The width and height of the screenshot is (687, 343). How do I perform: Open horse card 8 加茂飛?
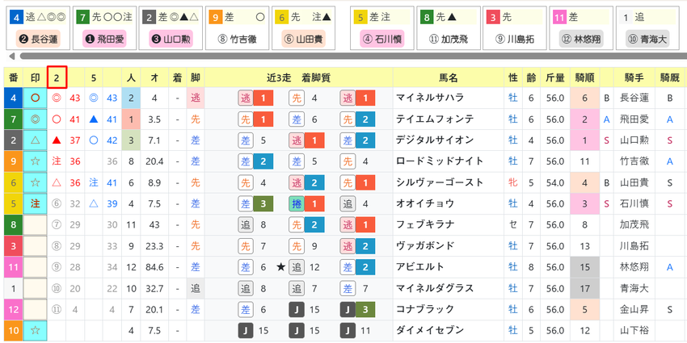click(x=449, y=28)
